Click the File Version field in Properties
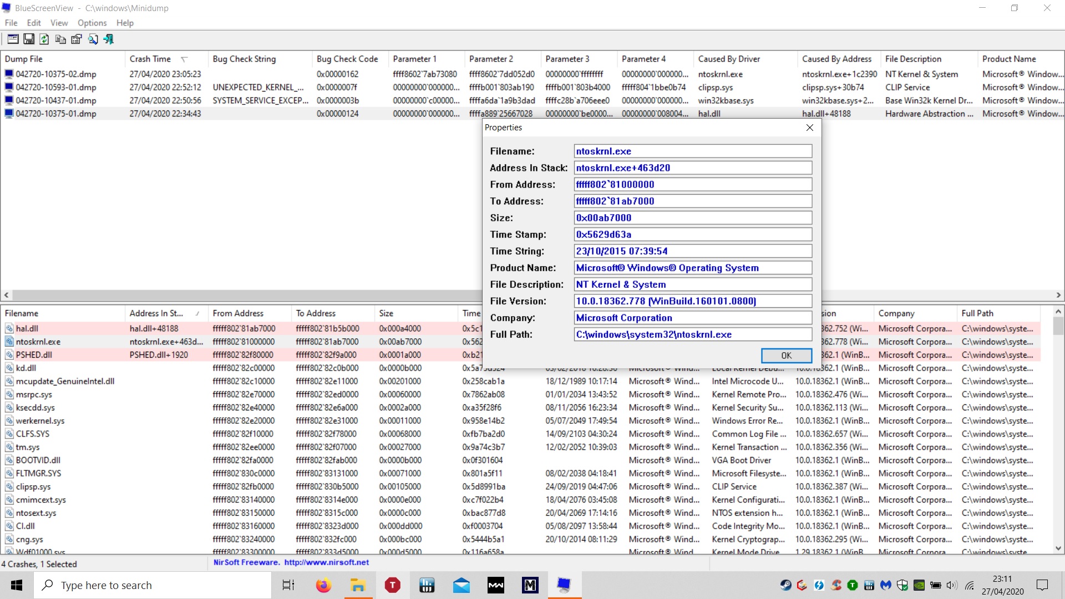The width and height of the screenshot is (1065, 599). (693, 301)
